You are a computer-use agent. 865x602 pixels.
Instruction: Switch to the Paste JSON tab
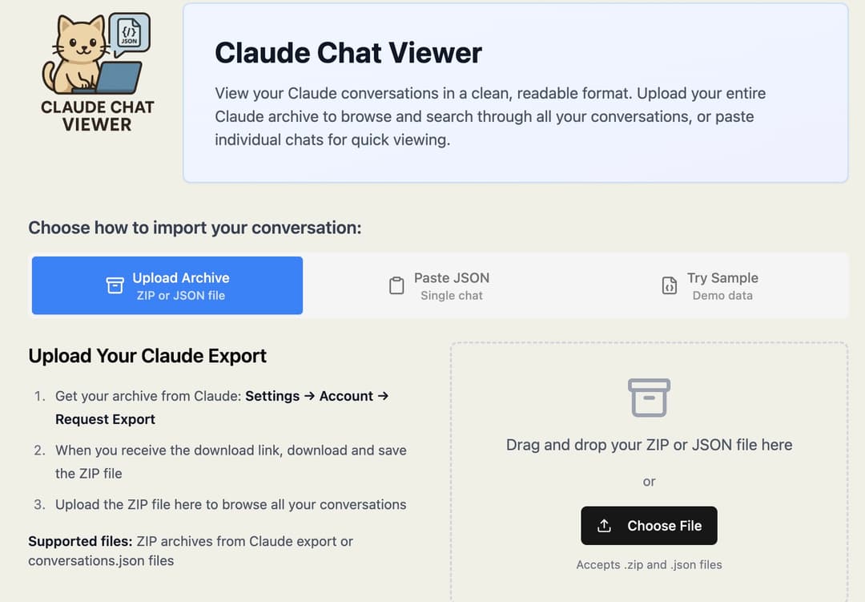pyautogui.click(x=439, y=285)
